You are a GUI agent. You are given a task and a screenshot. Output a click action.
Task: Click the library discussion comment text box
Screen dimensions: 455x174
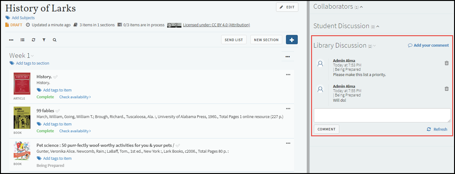(382, 115)
